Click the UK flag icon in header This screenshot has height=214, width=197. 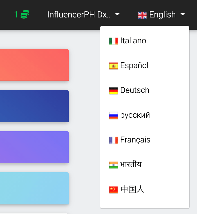click(142, 15)
